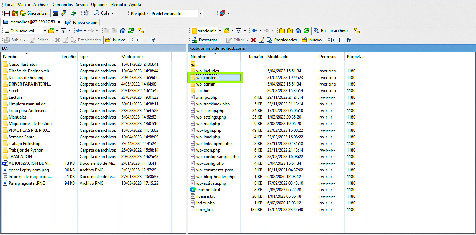Screen dimensions: 476x235
Task: Toggle the local directory tree view
Action: click(141, 31)
